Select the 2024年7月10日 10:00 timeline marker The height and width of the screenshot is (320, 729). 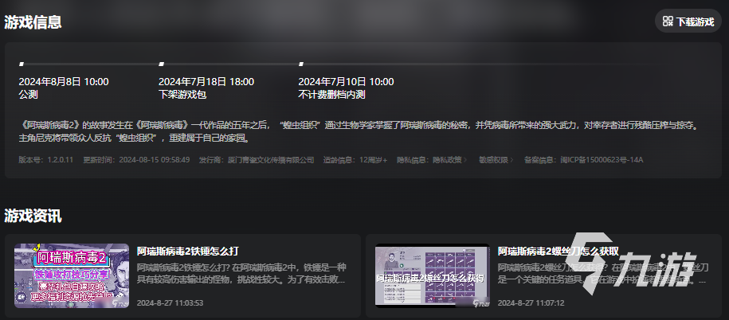pos(301,64)
